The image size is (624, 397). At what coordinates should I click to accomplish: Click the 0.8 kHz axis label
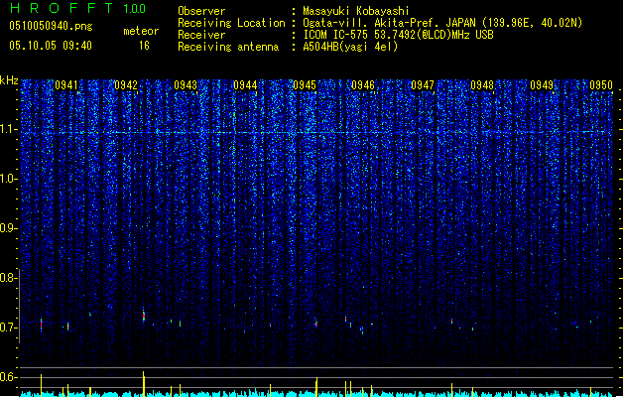pyautogui.click(x=8, y=278)
